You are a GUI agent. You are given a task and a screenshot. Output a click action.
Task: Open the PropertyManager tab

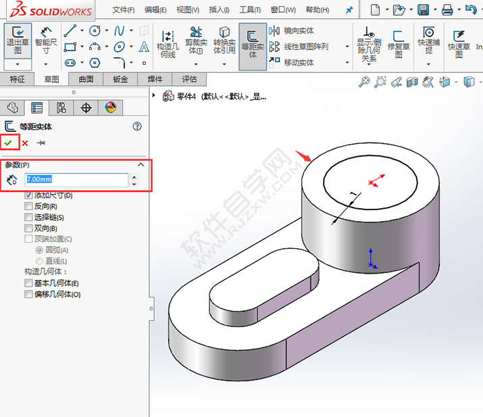click(x=36, y=107)
